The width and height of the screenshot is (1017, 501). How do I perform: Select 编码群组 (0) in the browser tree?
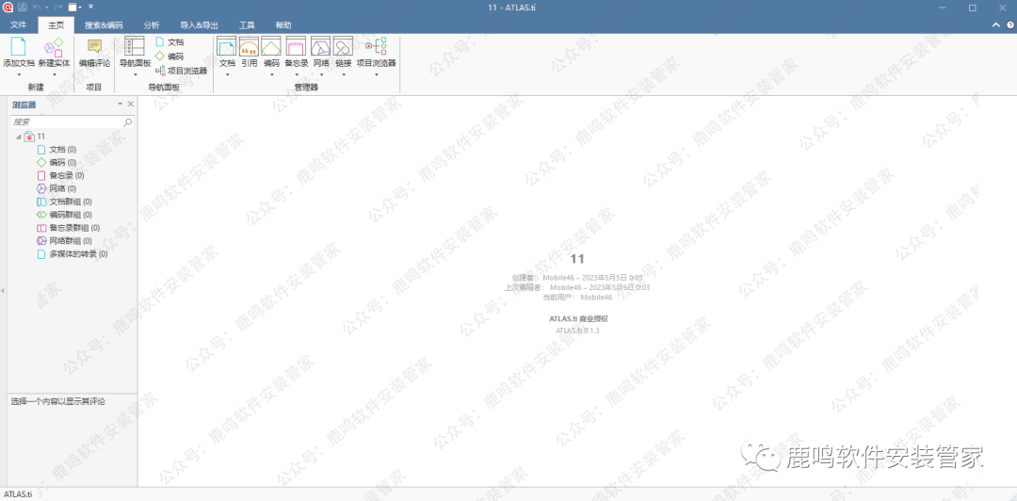click(x=70, y=215)
